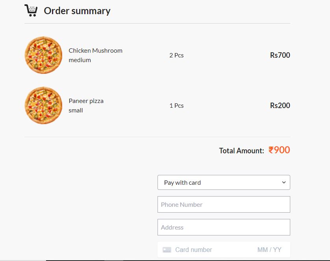
Task: Select the Address input field
Action: [x=224, y=227]
